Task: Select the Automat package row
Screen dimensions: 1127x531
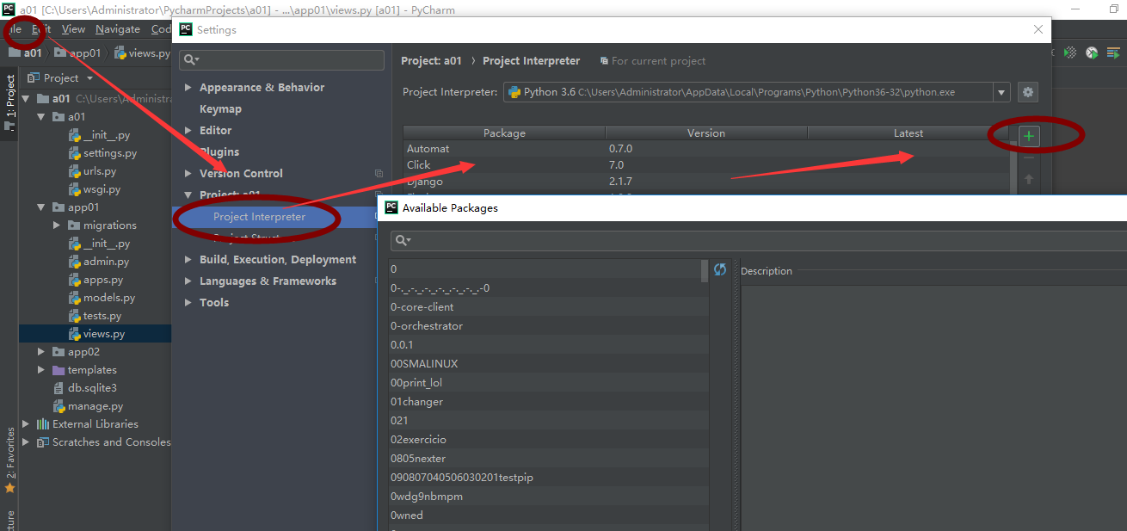Action: [x=705, y=149]
